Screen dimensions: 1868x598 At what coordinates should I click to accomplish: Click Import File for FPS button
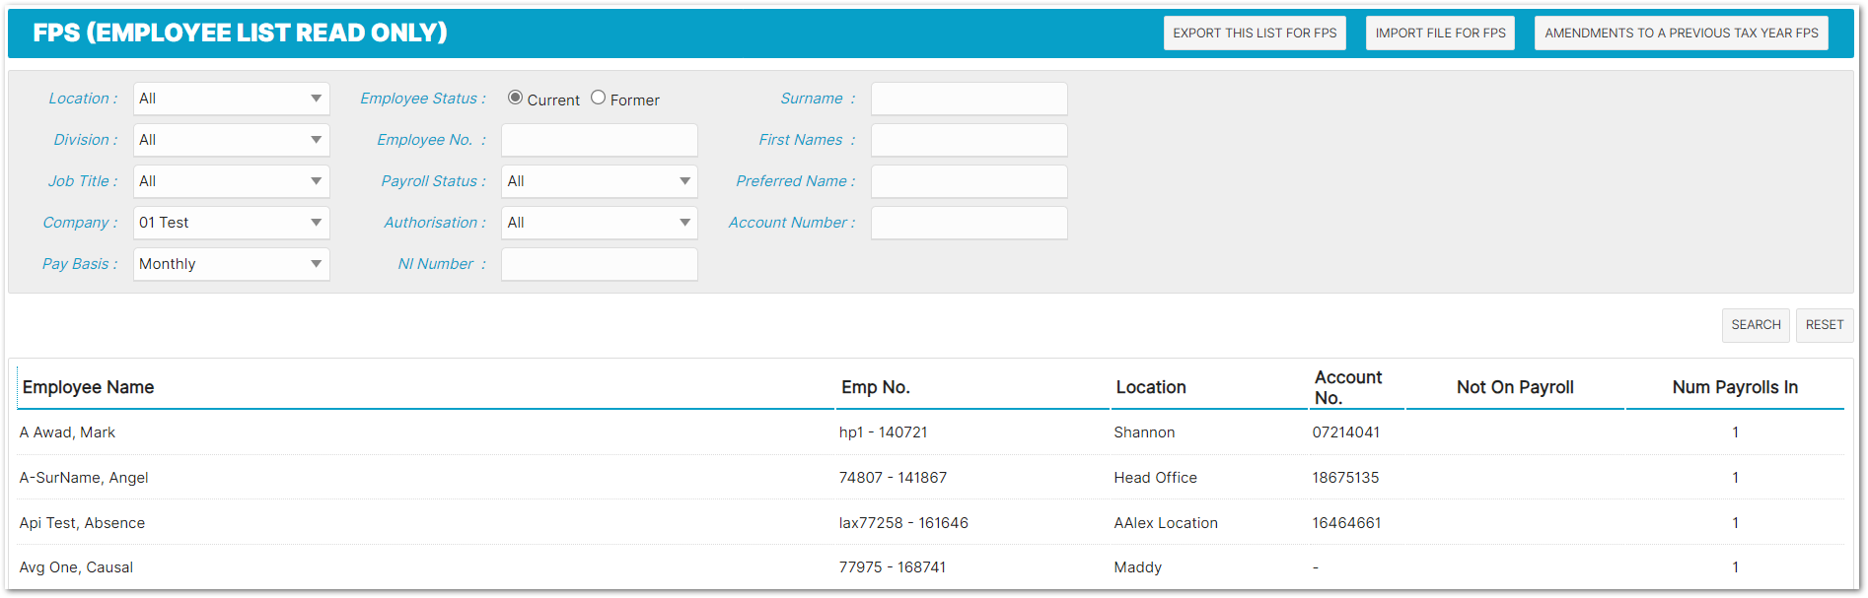coord(1440,33)
